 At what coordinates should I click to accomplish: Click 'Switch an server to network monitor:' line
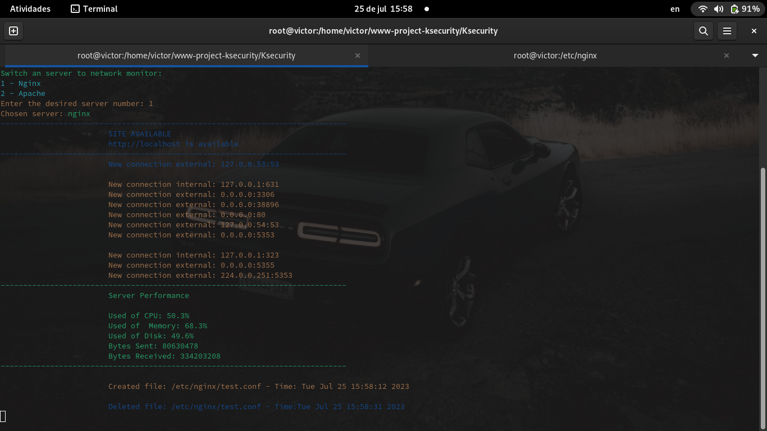(81, 74)
